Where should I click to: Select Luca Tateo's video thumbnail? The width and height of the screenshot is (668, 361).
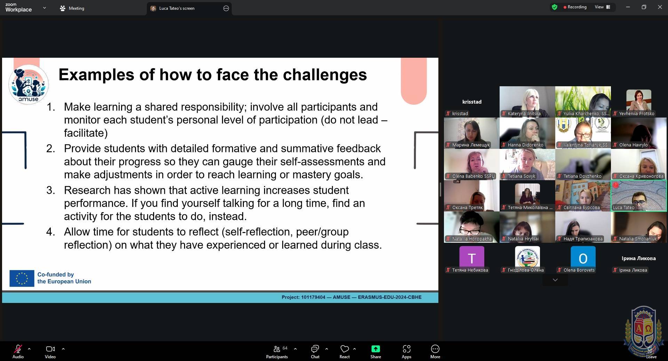click(639, 196)
